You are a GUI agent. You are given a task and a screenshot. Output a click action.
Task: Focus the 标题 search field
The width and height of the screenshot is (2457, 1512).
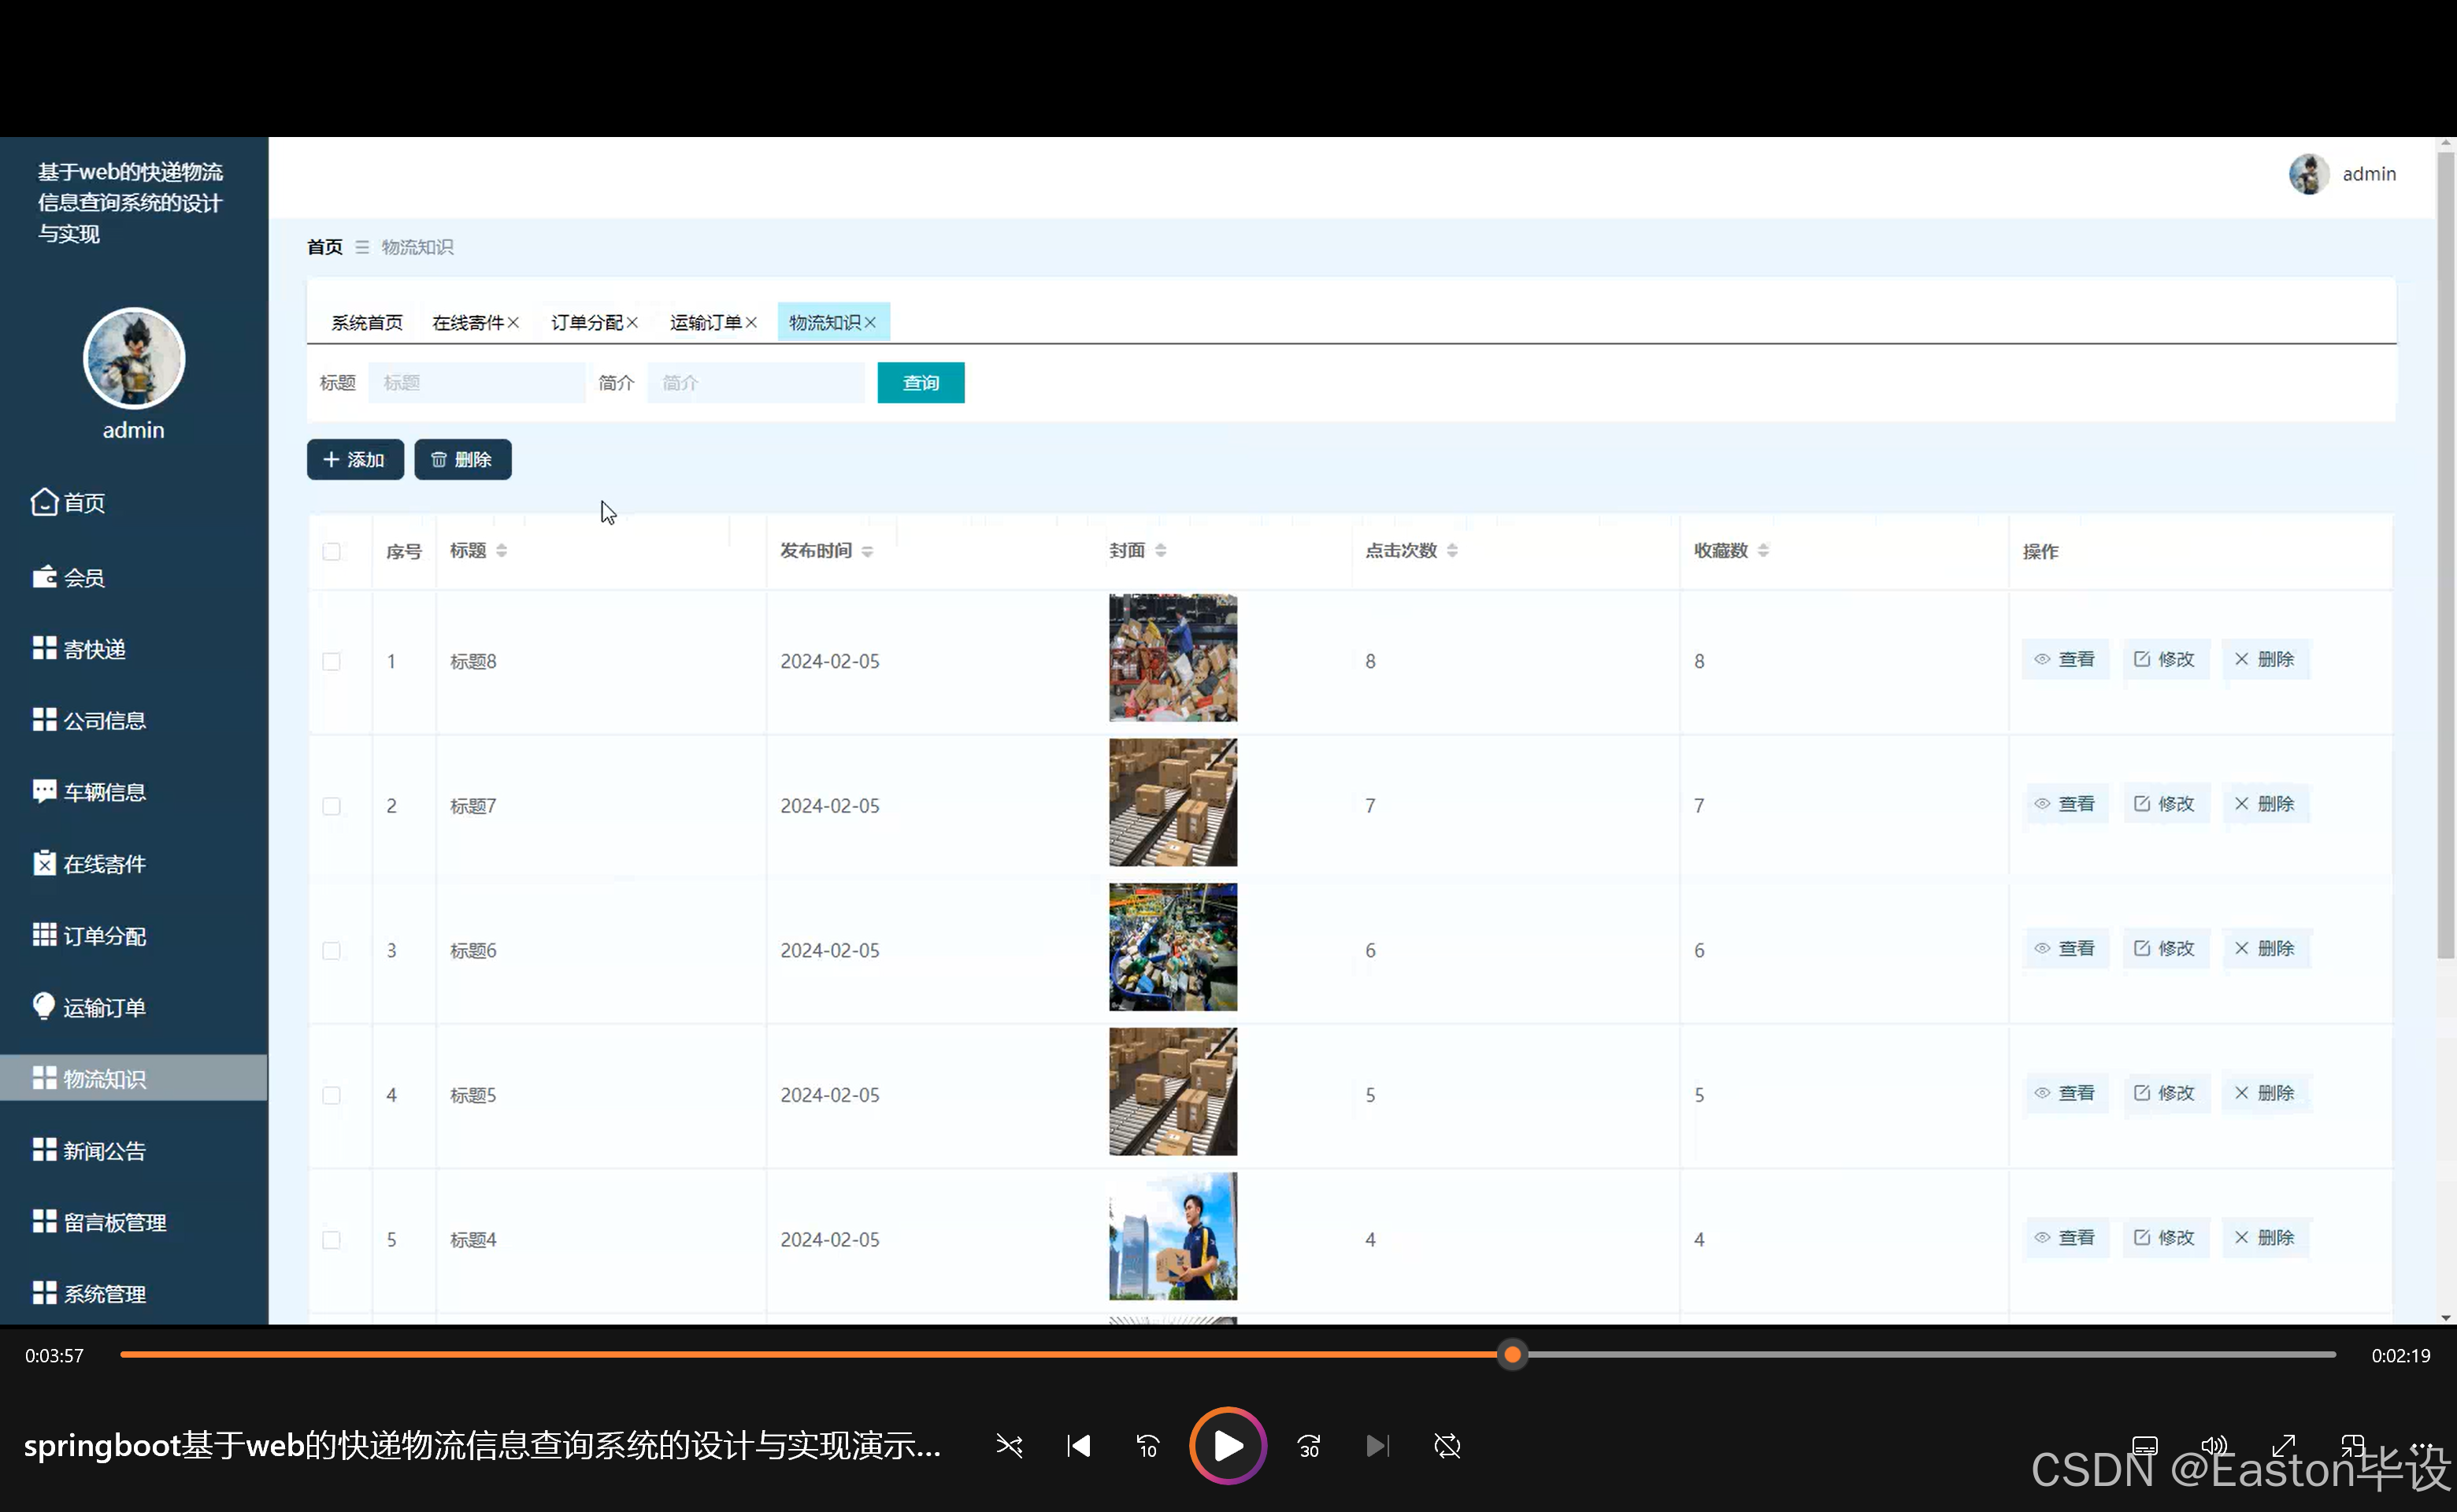tap(477, 383)
